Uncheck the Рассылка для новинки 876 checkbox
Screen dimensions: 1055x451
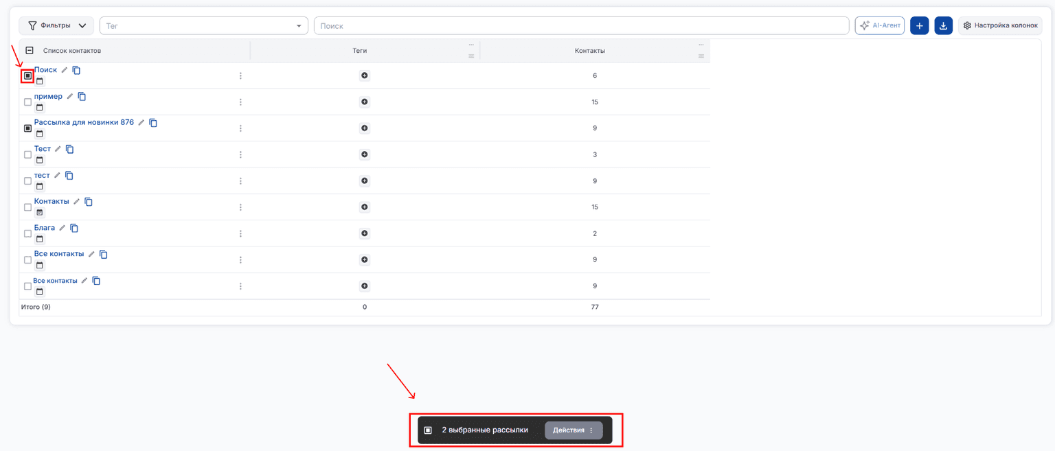coord(27,128)
